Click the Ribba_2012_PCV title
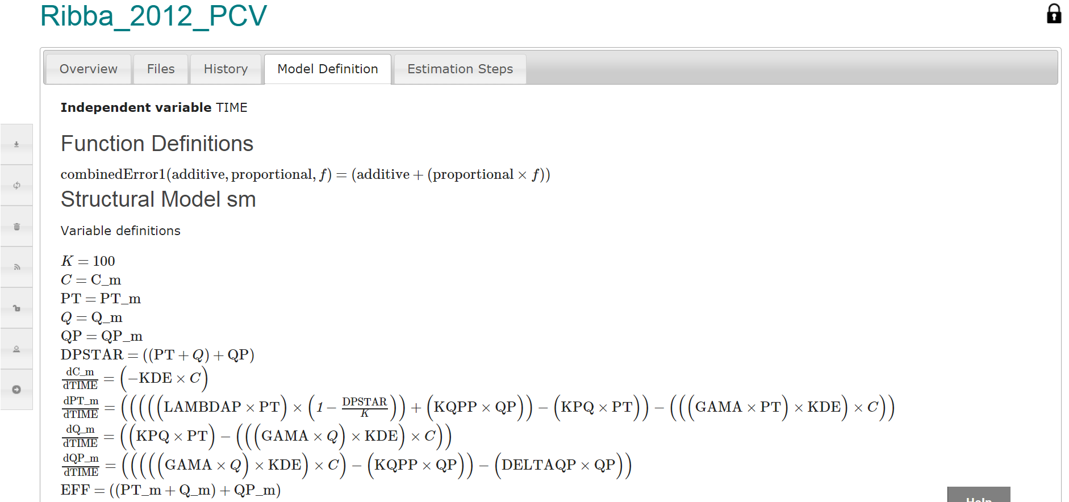1069x502 pixels. [153, 16]
